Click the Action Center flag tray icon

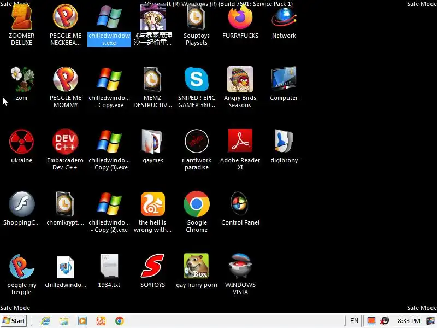pos(371,321)
